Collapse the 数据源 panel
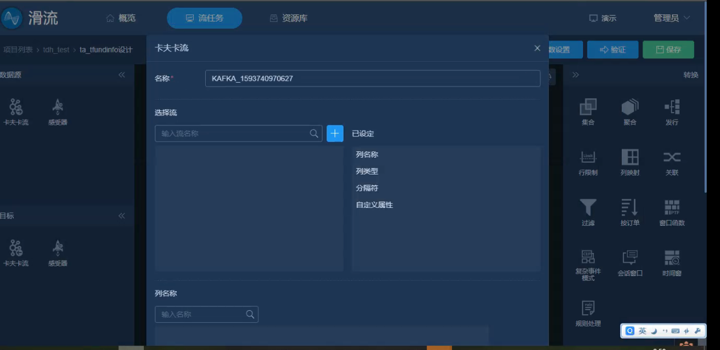Image resolution: width=720 pixels, height=350 pixels. (121, 75)
